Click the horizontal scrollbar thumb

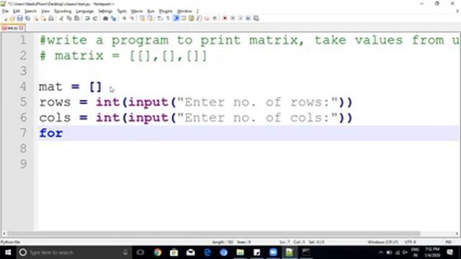[214, 234]
